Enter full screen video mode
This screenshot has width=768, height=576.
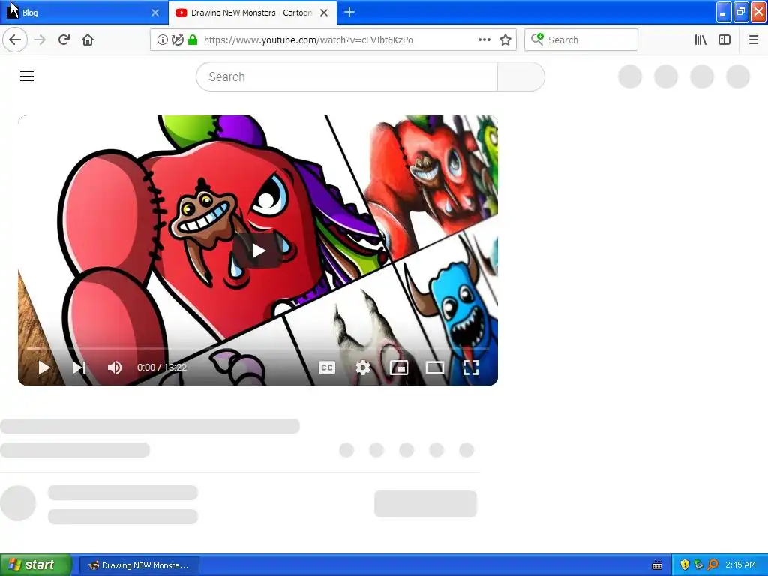[x=471, y=367]
